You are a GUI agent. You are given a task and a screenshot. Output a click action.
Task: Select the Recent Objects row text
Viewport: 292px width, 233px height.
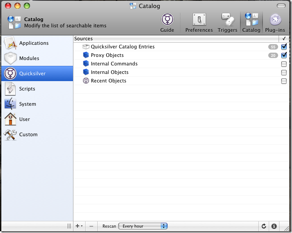108,81
